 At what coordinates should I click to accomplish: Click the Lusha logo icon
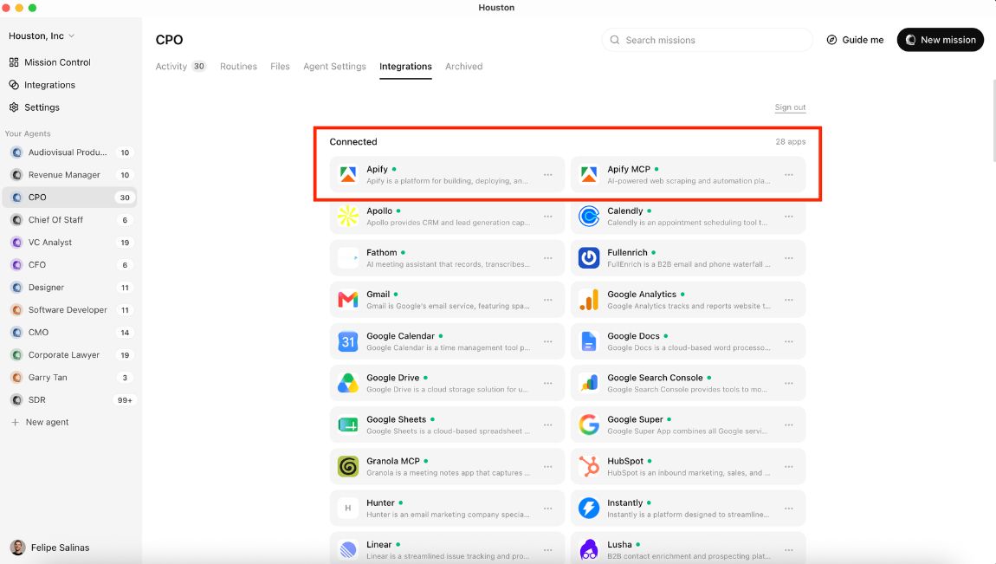click(589, 549)
